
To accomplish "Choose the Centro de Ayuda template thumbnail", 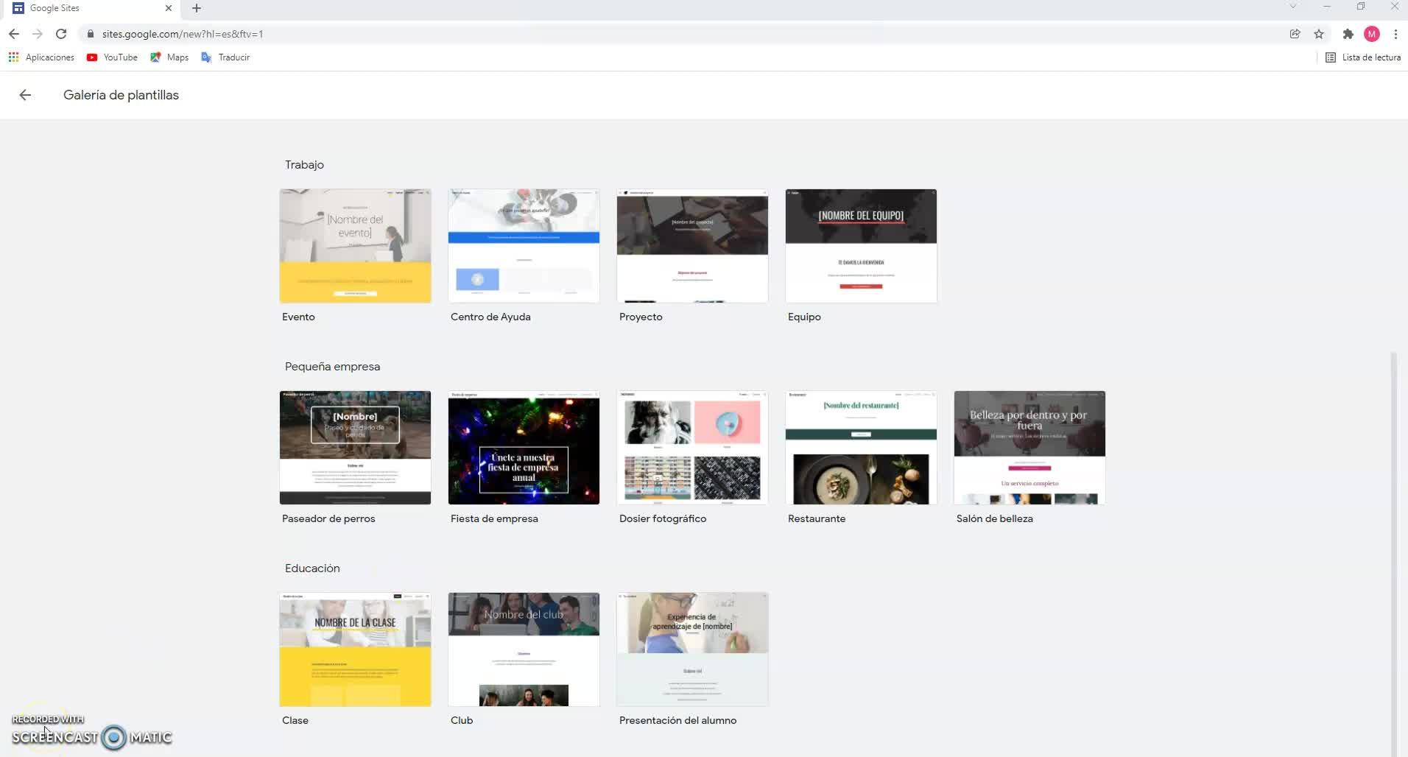I will 524,246.
